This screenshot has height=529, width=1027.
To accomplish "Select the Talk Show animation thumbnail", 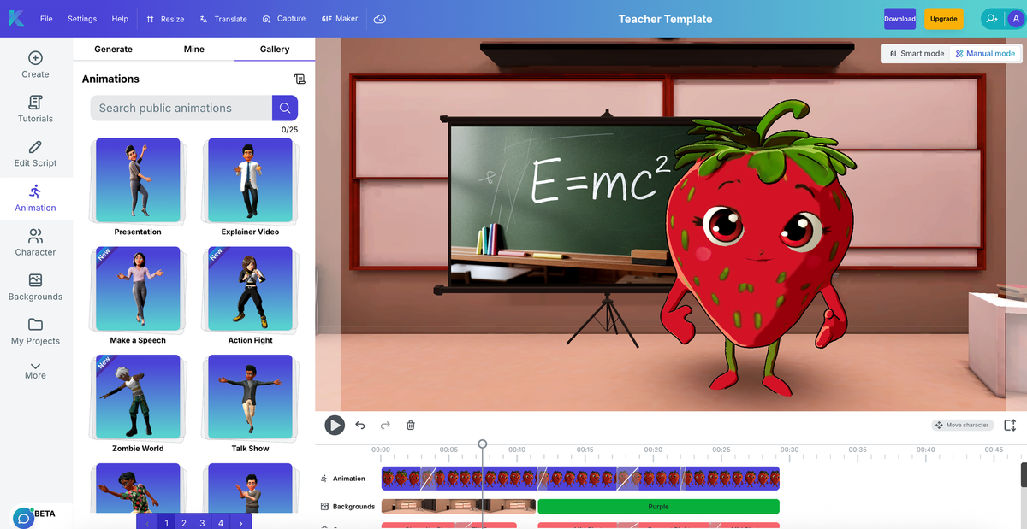I will point(250,397).
